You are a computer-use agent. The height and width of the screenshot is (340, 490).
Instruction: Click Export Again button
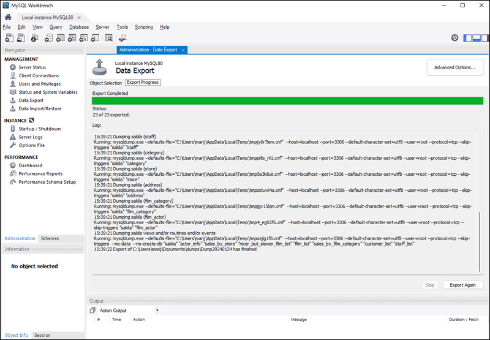tap(462, 285)
